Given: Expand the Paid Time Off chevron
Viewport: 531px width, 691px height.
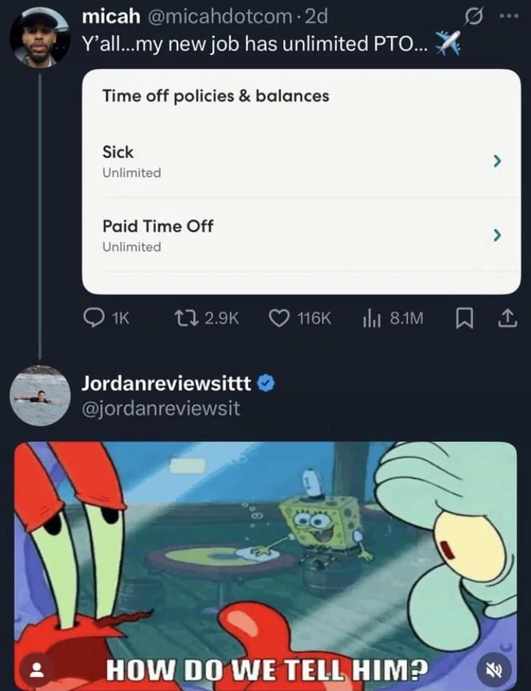Looking at the screenshot, I should point(497,235).
